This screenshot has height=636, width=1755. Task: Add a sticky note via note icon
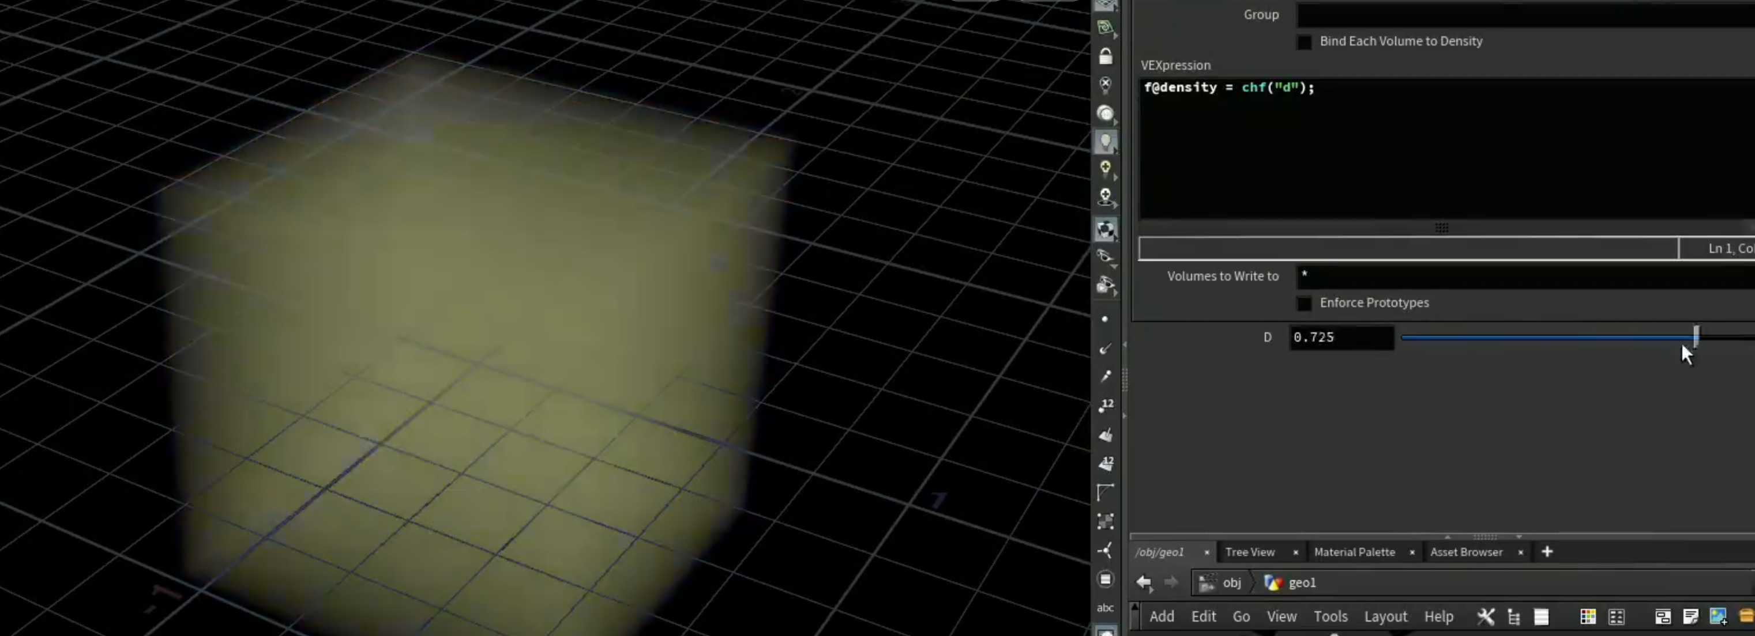1690,616
